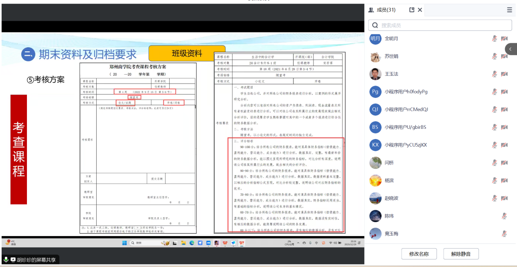Toggle the microphone for 全明月

494,39
